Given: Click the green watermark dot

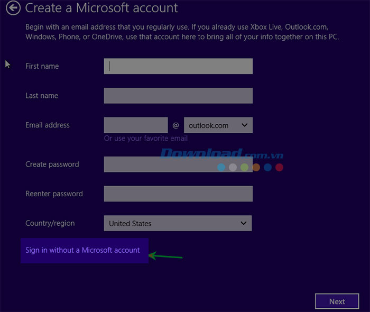Looking at the screenshot, I should [244, 168].
